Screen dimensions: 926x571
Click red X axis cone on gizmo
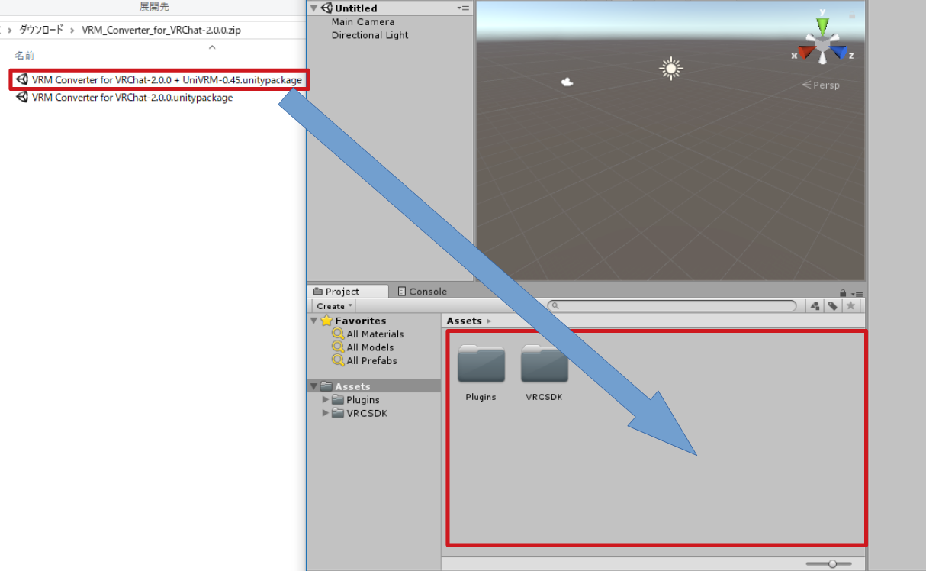806,53
